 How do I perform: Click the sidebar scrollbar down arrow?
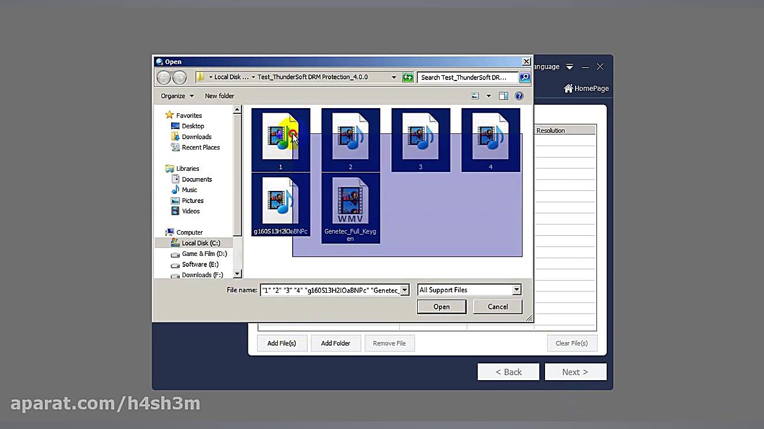coord(237,274)
